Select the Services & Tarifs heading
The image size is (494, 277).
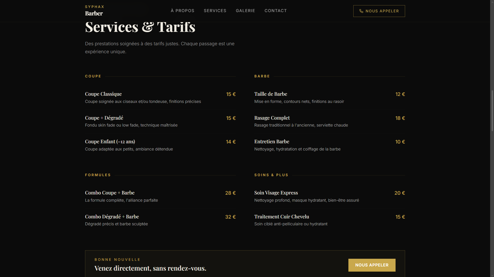(140, 27)
